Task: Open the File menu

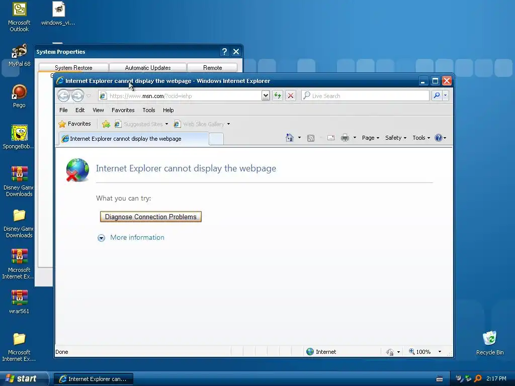Action: tap(63, 110)
